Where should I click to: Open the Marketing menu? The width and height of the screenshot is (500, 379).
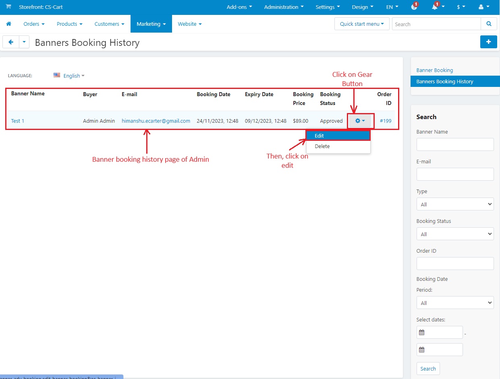pyautogui.click(x=151, y=24)
